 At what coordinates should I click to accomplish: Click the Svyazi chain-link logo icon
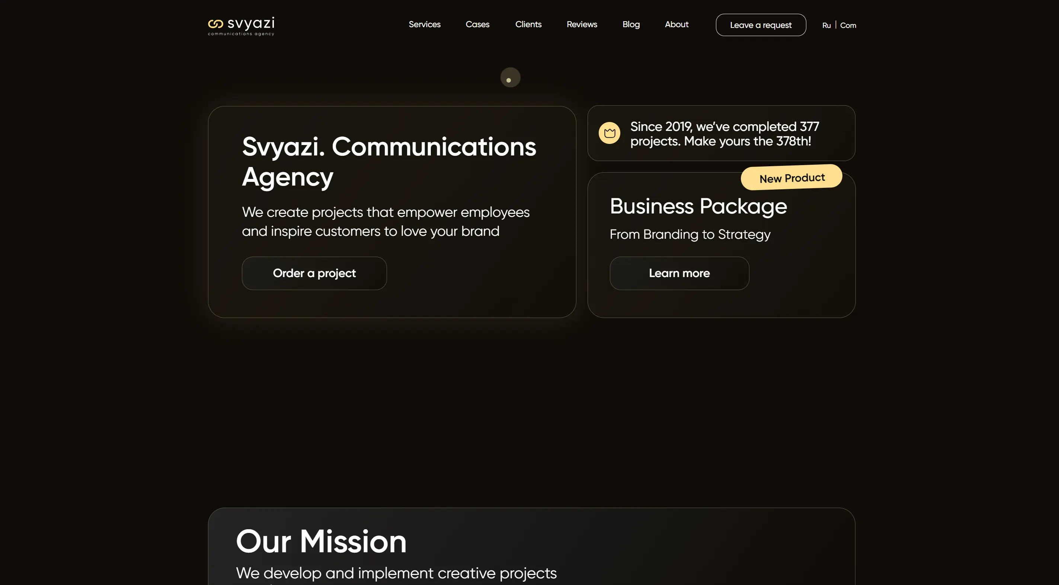point(215,24)
